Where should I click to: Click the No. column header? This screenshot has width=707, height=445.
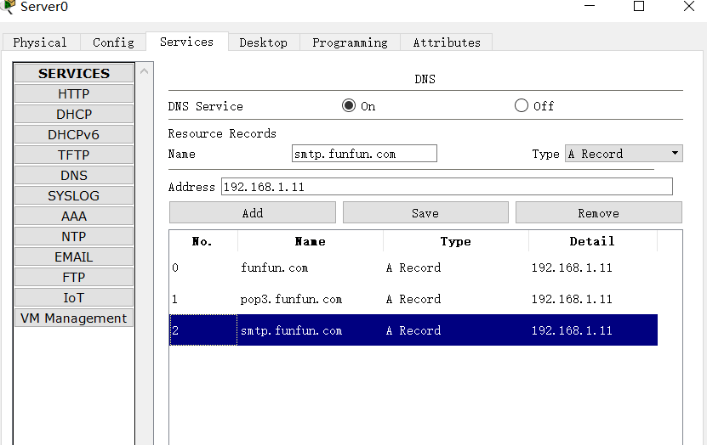[202, 241]
